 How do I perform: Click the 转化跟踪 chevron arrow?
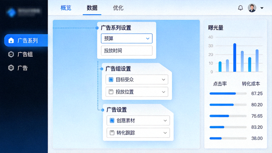pos(165,133)
